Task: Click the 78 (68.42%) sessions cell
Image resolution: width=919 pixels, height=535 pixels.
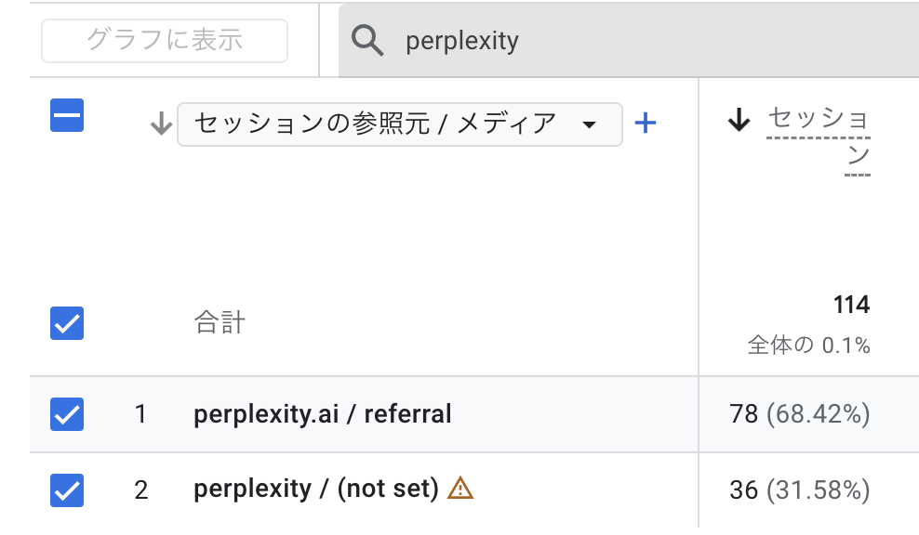Action: 800,414
